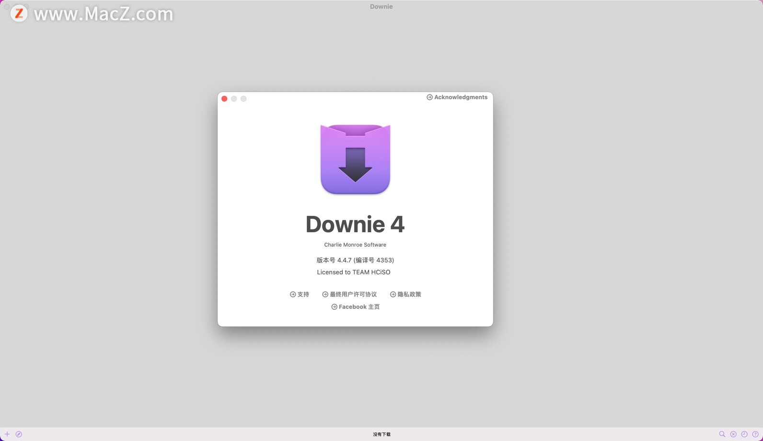Open the compass browser icon in bottom bar
Image resolution: width=763 pixels, height=441 pixels.
[19, 434]
